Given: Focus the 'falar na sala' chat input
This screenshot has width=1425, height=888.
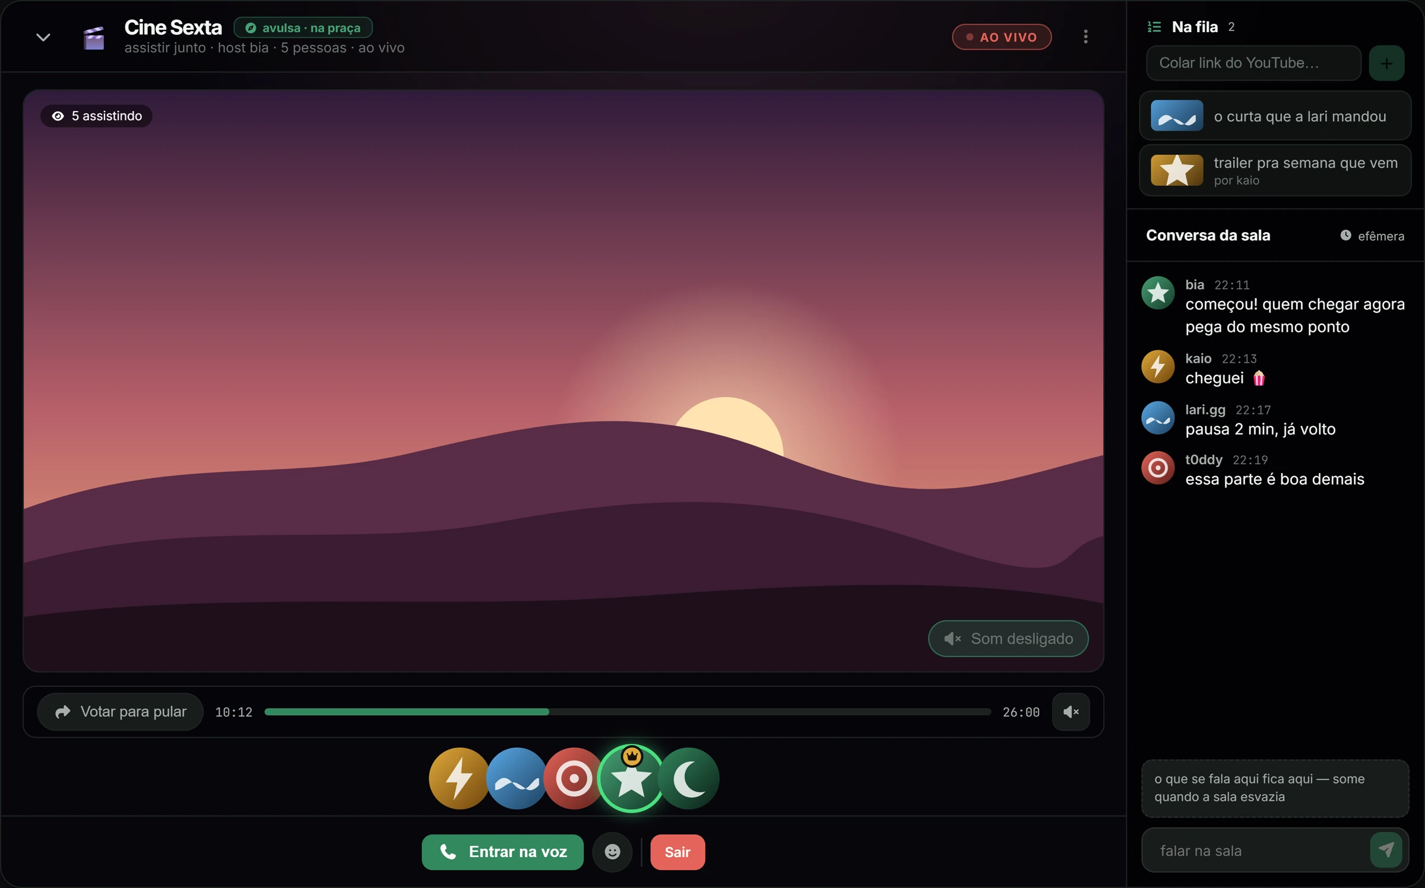Looking at the screenshot, I should tap(1256, 851).
